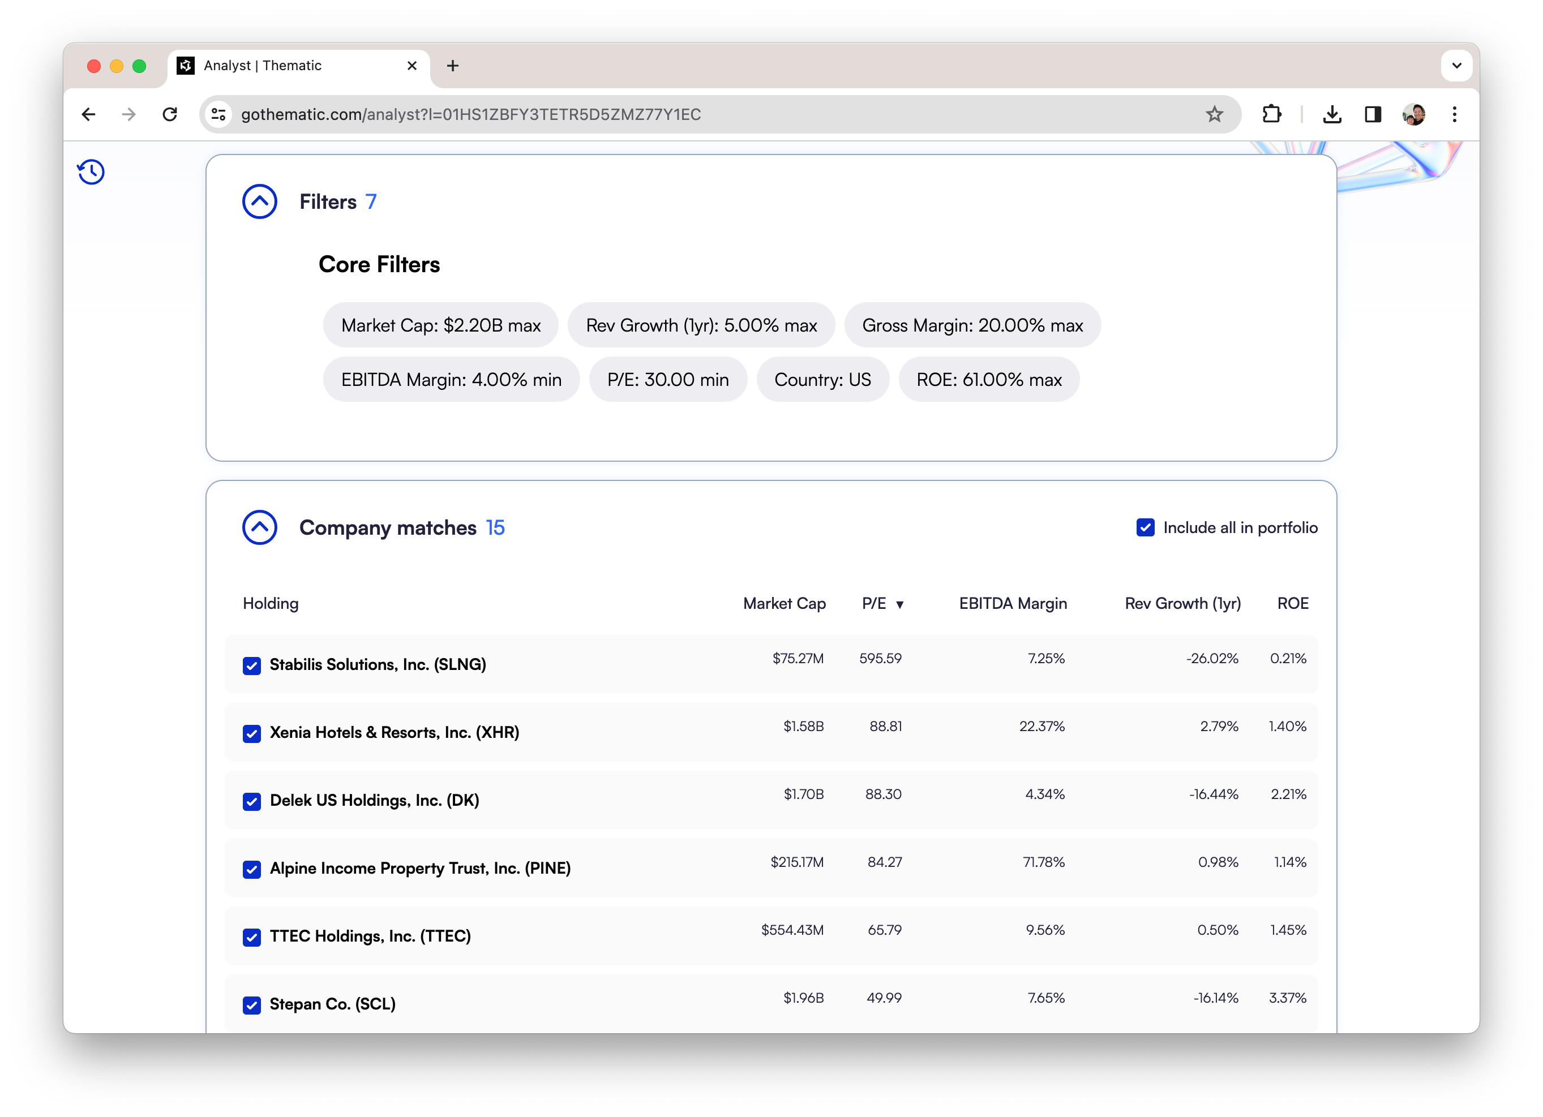Click the ROE: 61.00% max filter chip
This screenshot has width=1543, height=1117.
989,380
